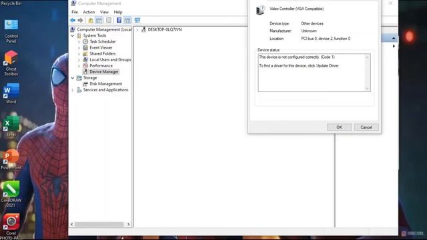
Task: Close the Computer Management window
Action: [390, 3]
